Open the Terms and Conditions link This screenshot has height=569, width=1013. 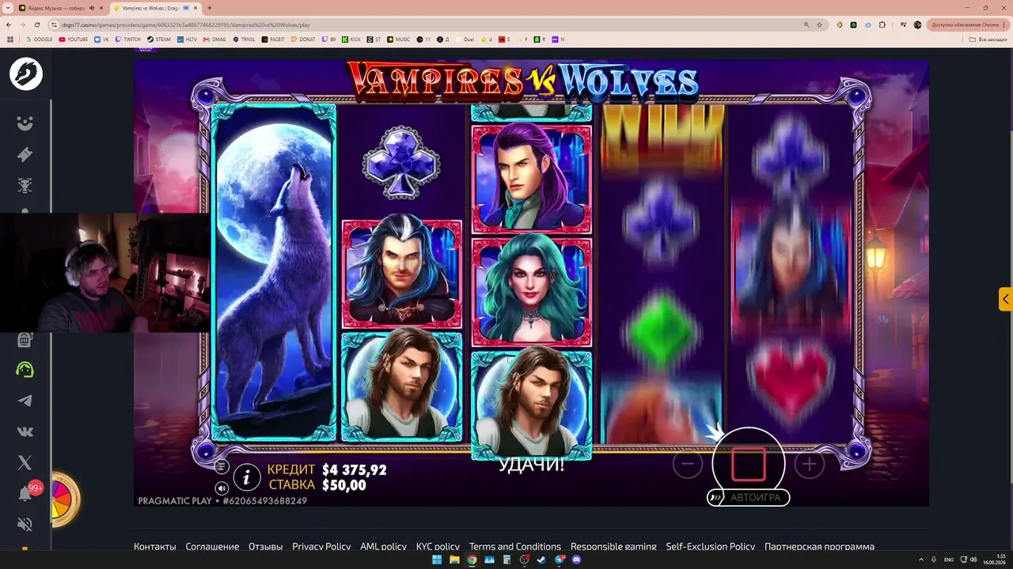[515, 546]
